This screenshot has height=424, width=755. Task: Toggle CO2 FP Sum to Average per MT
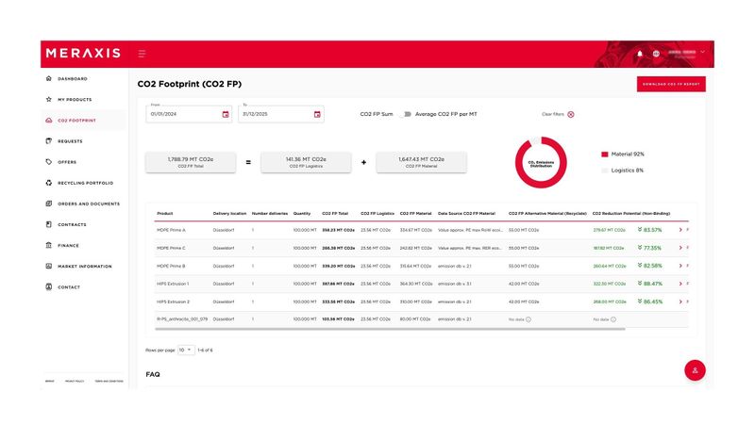coord(407,114)
